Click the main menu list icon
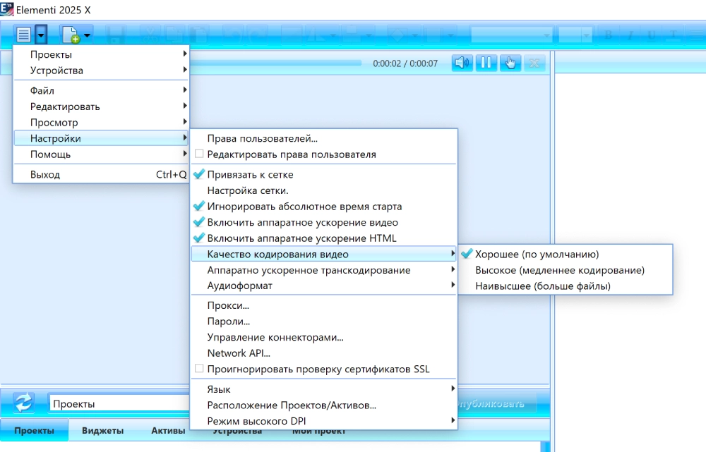Viewport: 706px width, 452px height. pos(23,33)
